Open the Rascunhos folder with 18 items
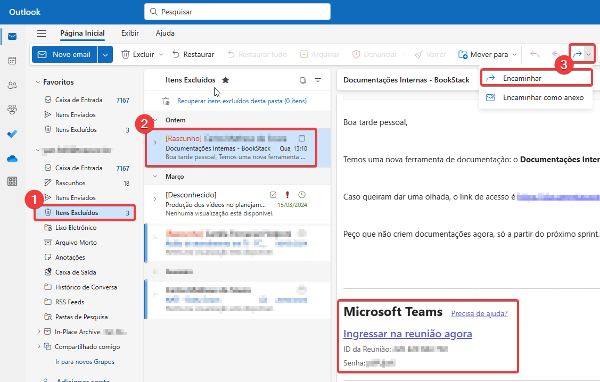The image size is (600, 382). (85, 183)
